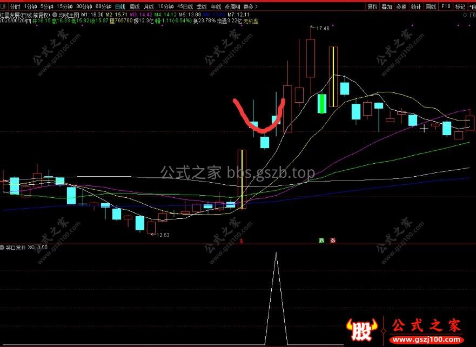The width and height of the screenshot is (476, 347).
Task: Click the M3 purple moving average label
Action: tap(131, 15)
